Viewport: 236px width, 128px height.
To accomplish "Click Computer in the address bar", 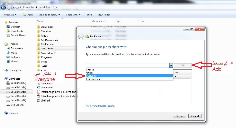I will click(x=29, y=7).
